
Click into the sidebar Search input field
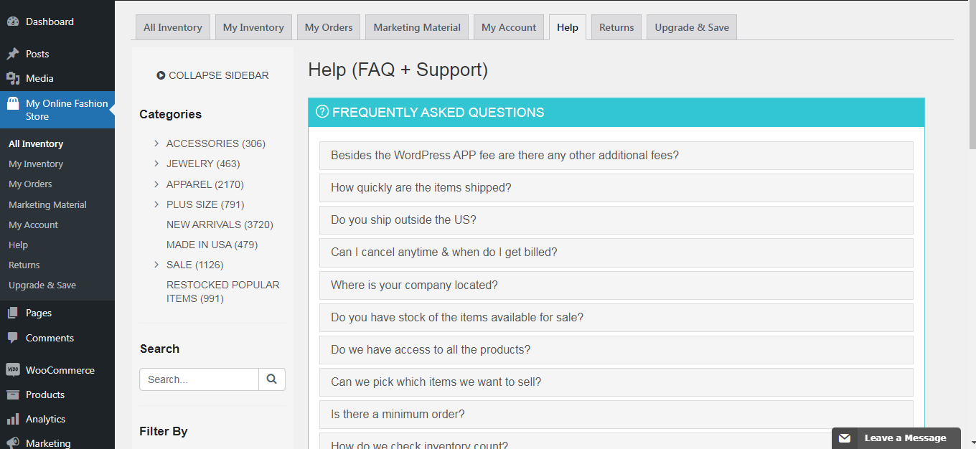[x=200, y=379]
